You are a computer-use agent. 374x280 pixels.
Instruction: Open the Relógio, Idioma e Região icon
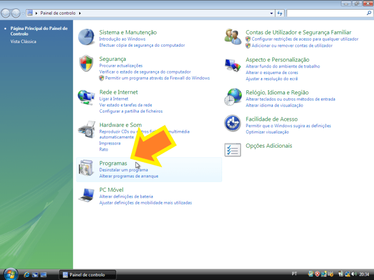pos(233,97)
